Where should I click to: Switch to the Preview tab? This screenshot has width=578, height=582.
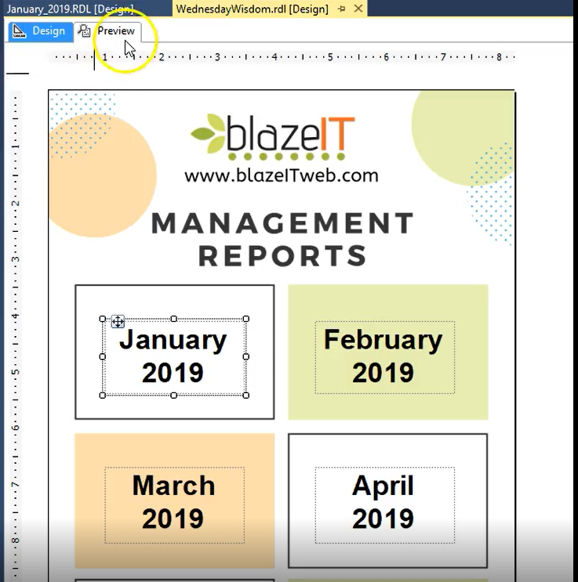[x=107, y=31]
